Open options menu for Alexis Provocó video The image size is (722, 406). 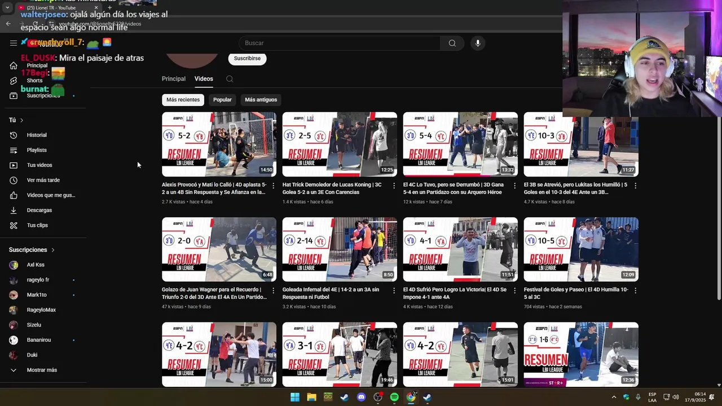274,186
